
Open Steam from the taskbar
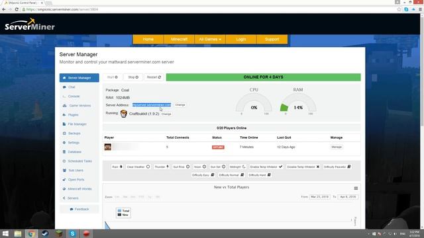click(x=45, y=233)
